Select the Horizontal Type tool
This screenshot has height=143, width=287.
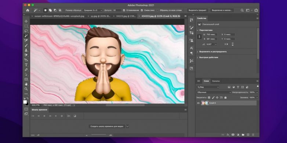(26, 65)
